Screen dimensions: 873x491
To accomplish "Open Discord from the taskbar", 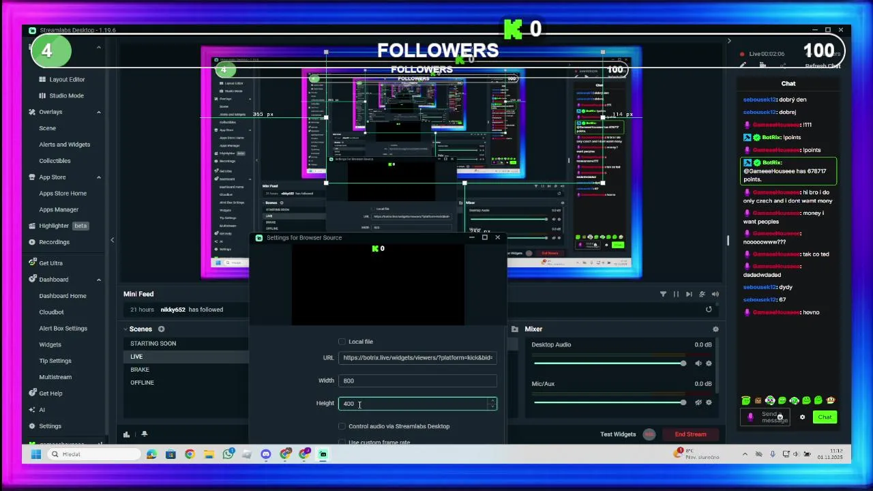I will click(266, 454).
